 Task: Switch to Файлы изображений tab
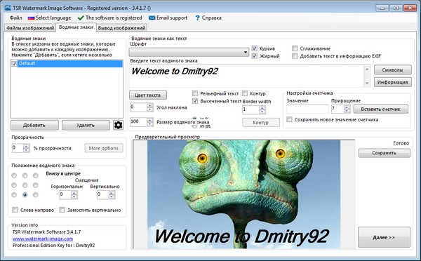click(30, 28)
